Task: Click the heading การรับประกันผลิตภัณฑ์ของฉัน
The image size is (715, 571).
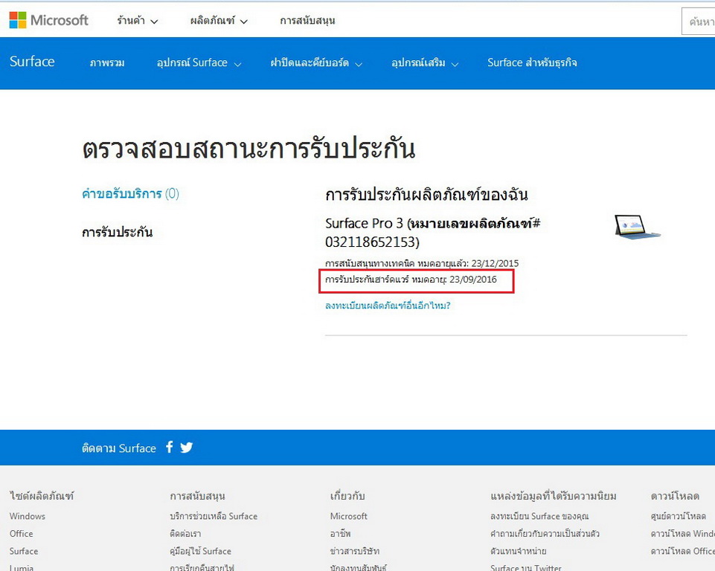Action: tap(426, 195)
